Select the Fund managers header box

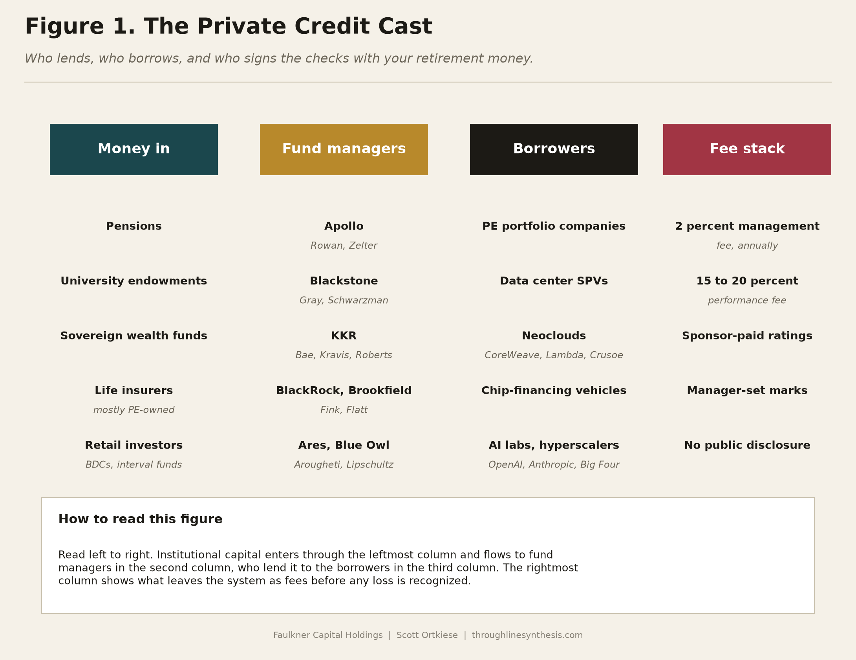pyautogui.click(x=344, y=149)
